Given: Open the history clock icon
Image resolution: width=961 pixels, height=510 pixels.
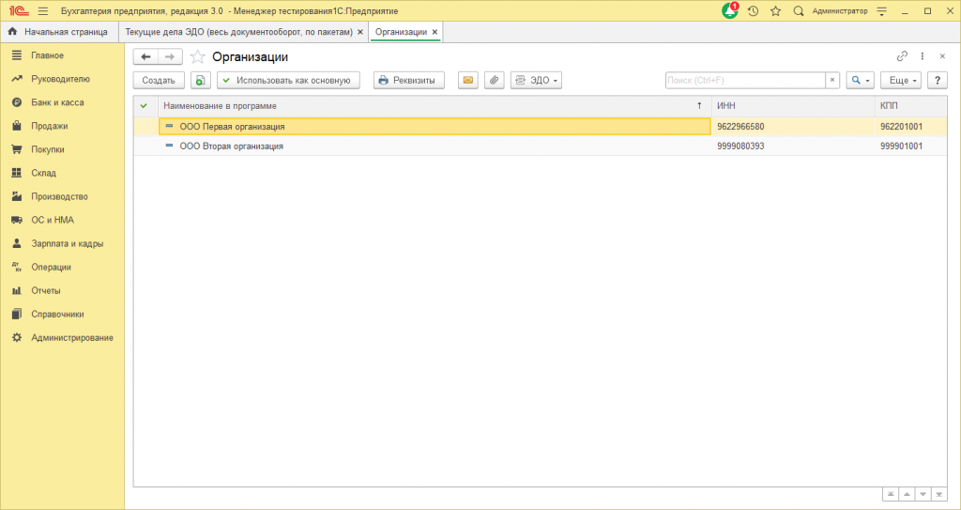Looking at the screenshot, I should [x=754, y=11].
